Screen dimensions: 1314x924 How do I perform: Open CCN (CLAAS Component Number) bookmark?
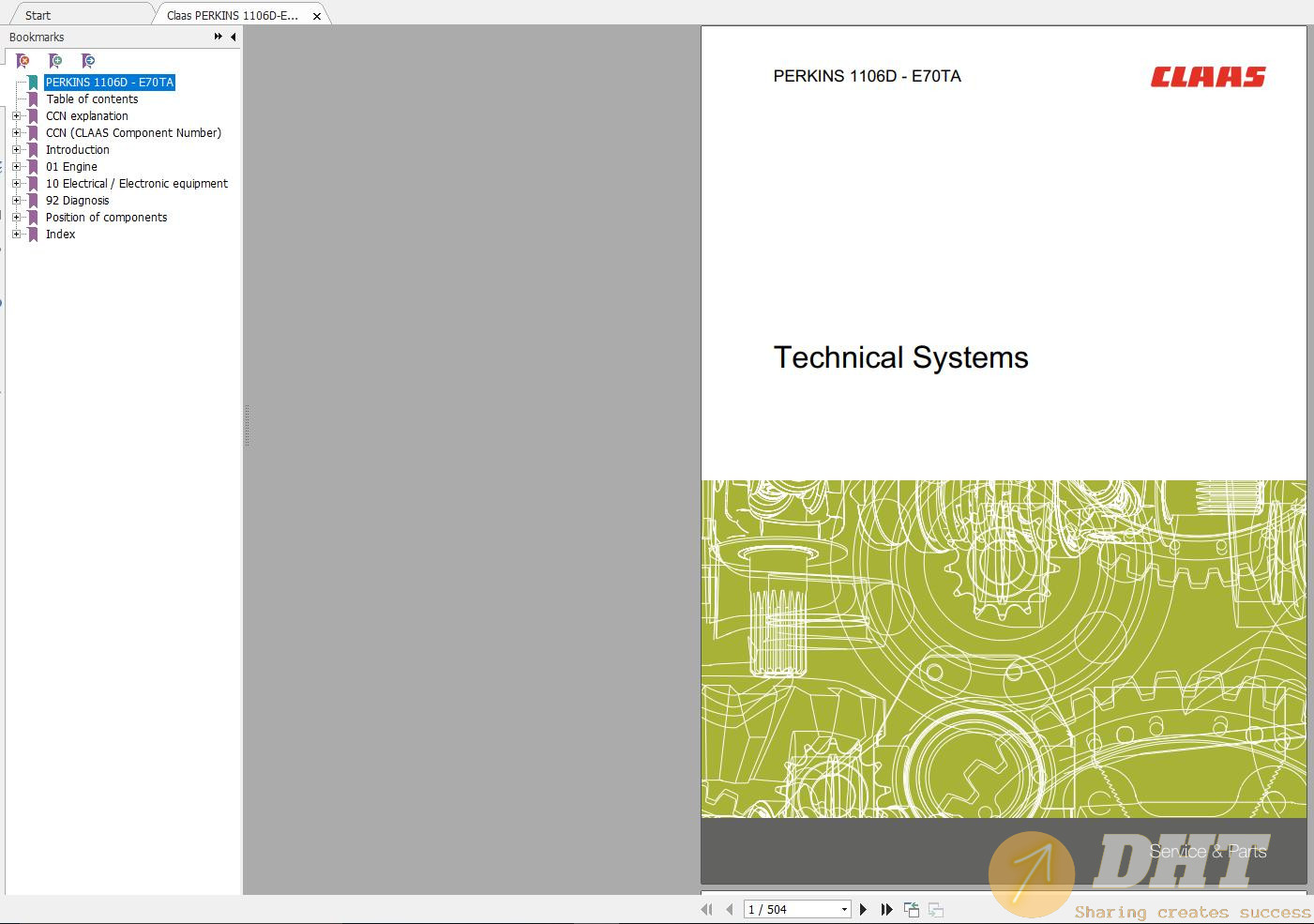[x=134, y=133]
